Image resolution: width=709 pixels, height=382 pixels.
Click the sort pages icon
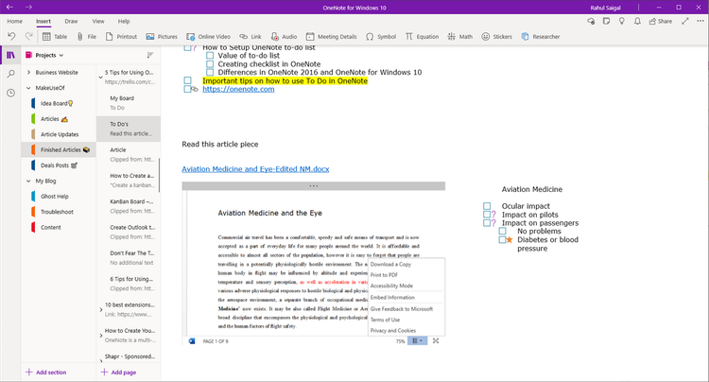[x=150, y=55]
